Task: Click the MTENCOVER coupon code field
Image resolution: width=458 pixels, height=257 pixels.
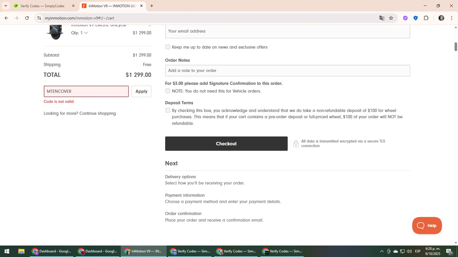Action: tap(86, 91)
